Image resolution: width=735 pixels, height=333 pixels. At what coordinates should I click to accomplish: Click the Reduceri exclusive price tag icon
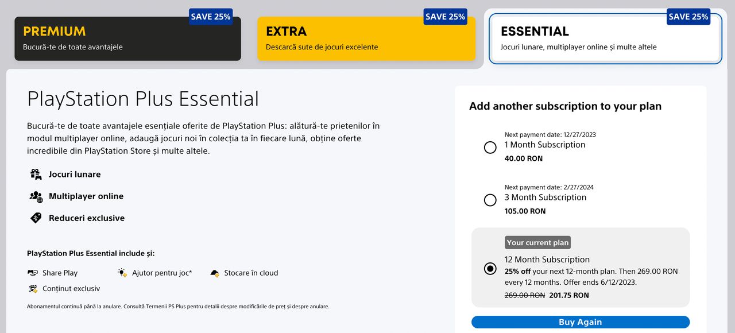tap(36, 218)
